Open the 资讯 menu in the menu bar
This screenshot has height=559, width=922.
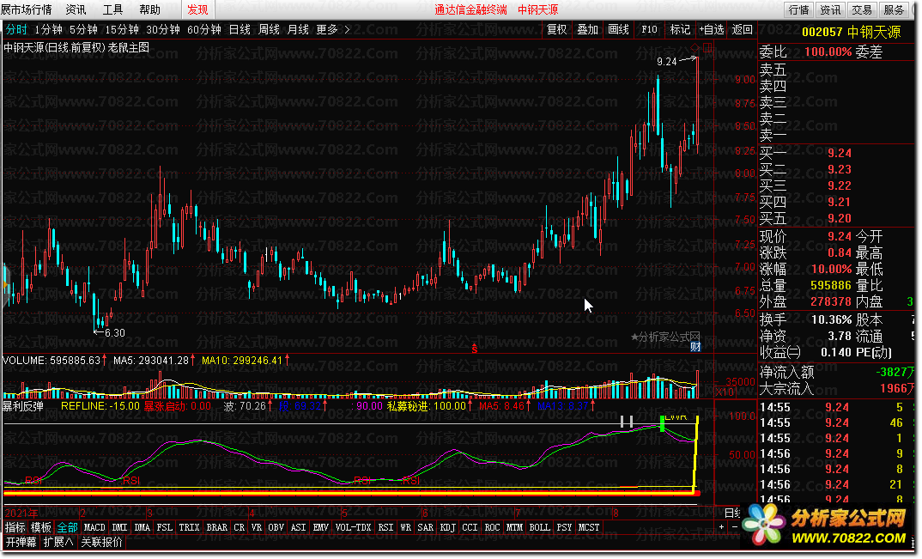coord(76,9)
